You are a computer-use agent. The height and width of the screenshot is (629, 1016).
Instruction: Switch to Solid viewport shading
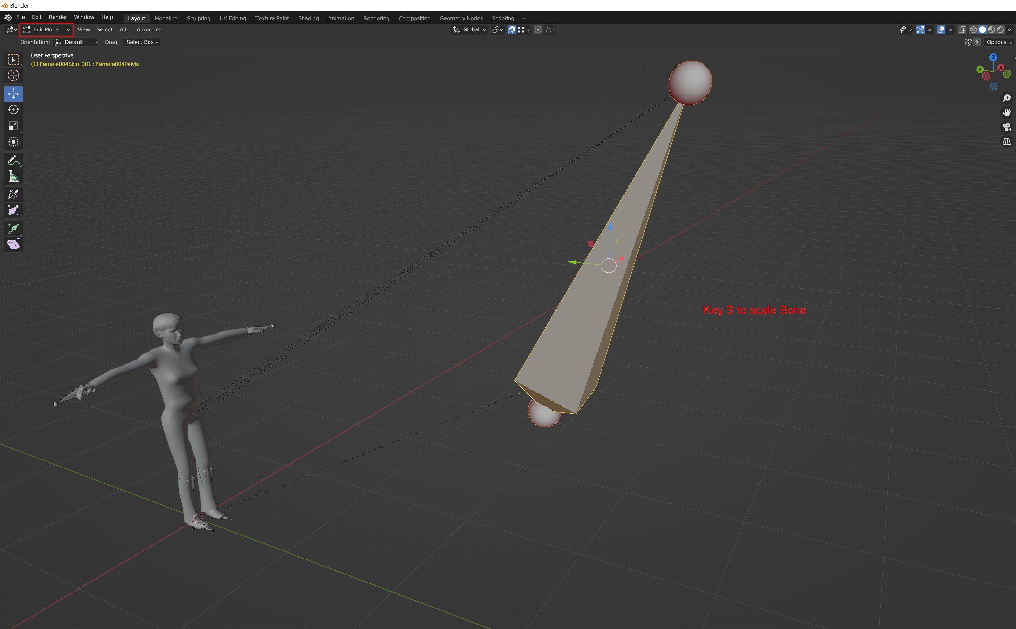pos(982,29)
